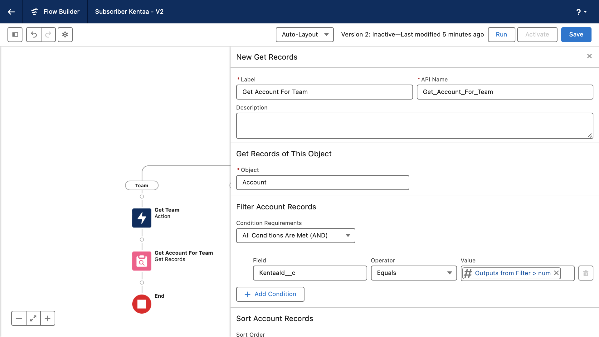Viewport: 599px width, 337px height.
Task: Undo the last change
Action: 34,35
